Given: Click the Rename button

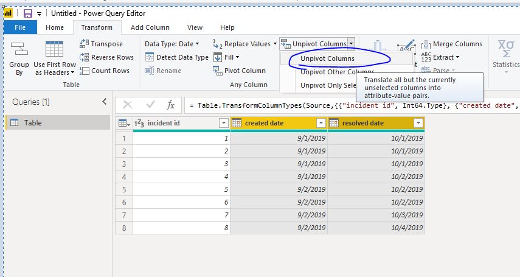Looking at the screenshot, I should (x=163, y=71).
